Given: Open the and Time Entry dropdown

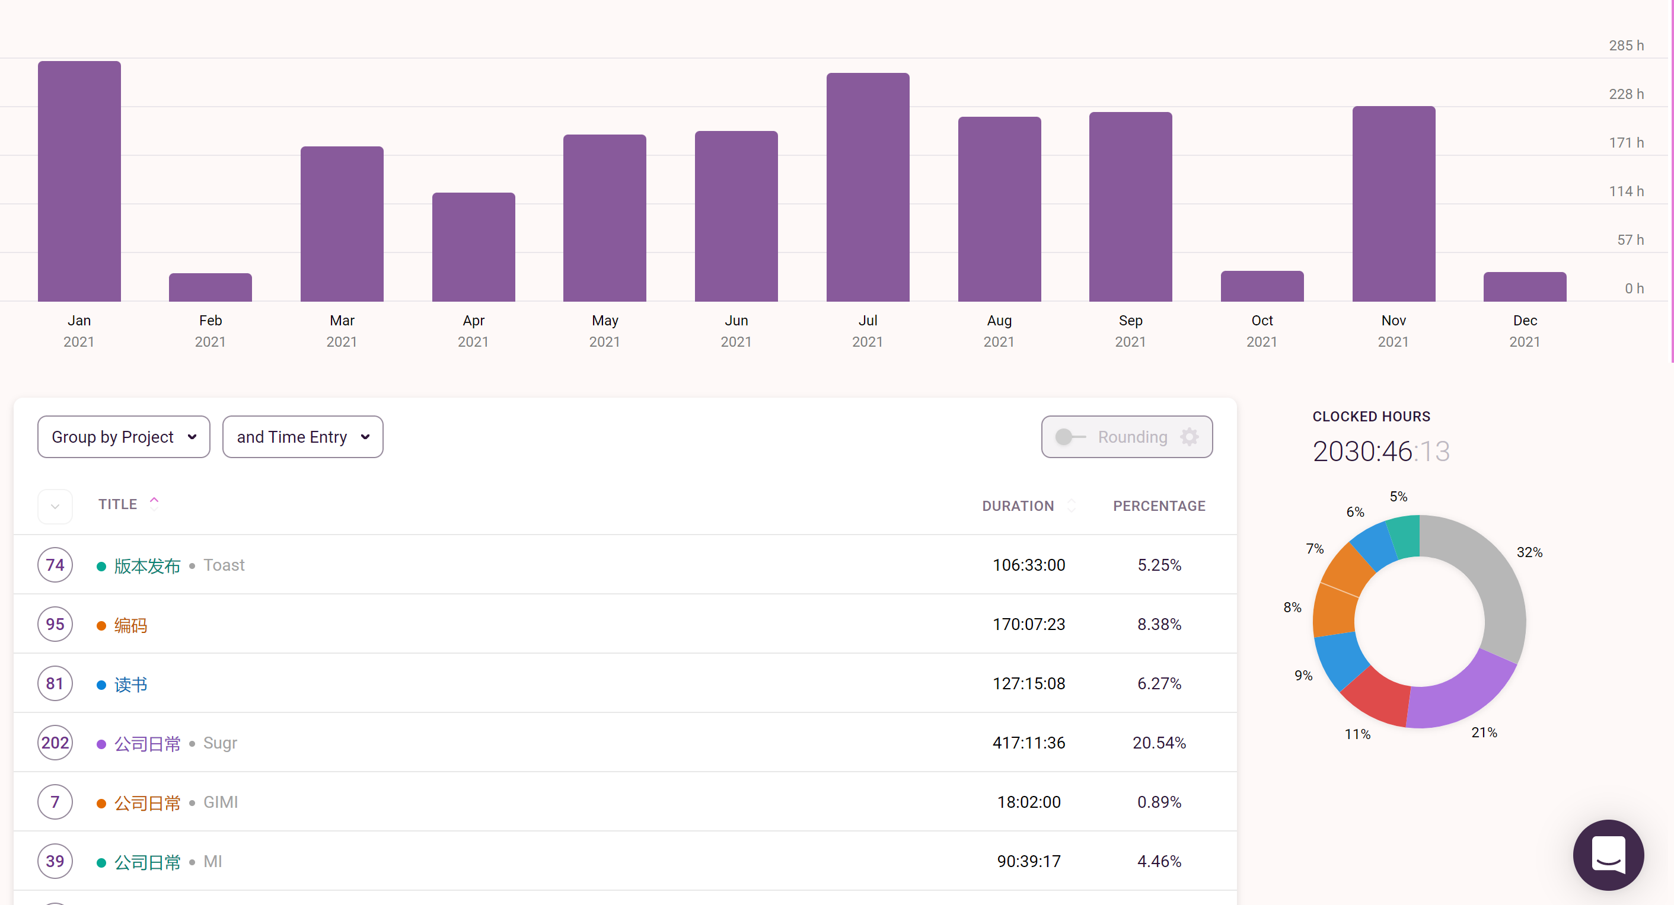Looking at the screenshot, I should (302, 437).
